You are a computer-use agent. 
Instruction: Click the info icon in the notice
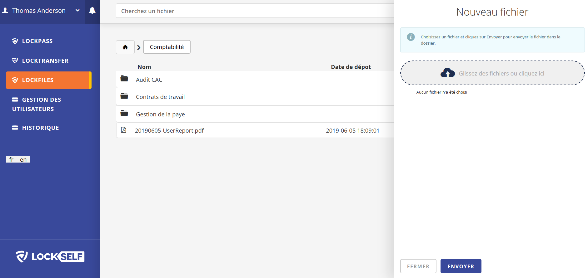411,37
